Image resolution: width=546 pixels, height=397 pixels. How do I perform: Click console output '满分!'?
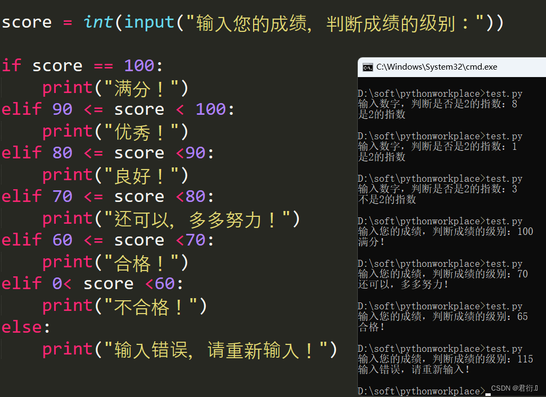pos(371,242)
